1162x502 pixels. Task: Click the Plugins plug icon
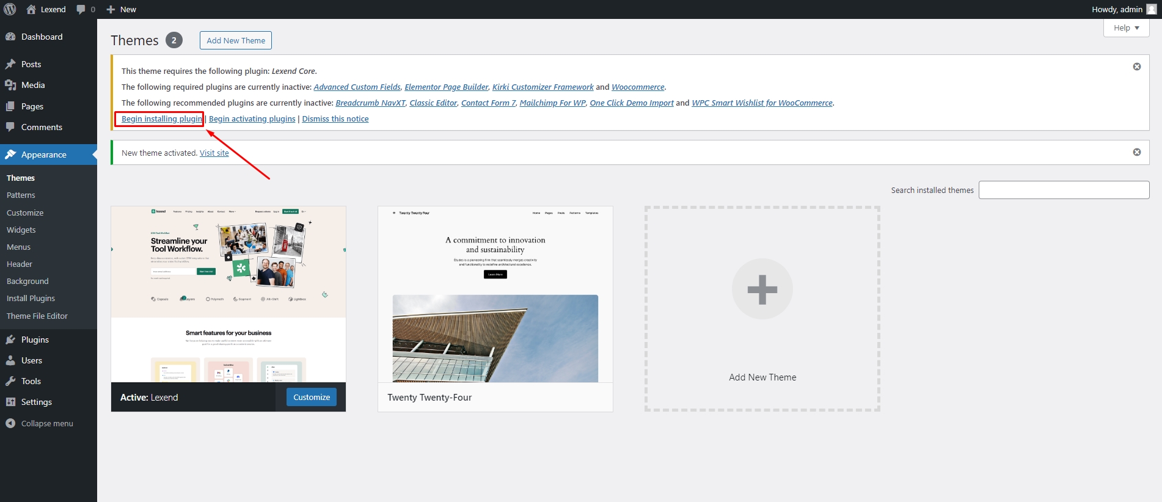tap(10, 340)
